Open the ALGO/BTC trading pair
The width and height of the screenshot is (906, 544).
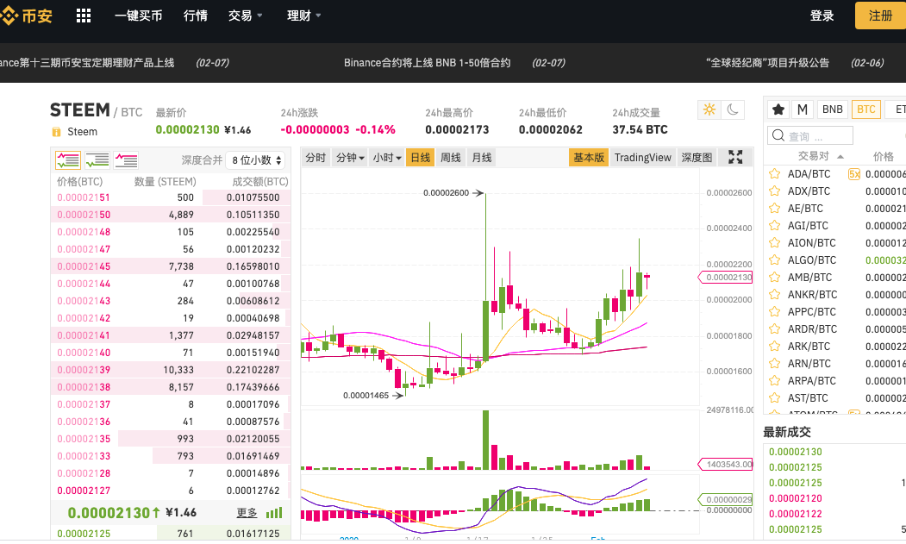pos(812,260)
